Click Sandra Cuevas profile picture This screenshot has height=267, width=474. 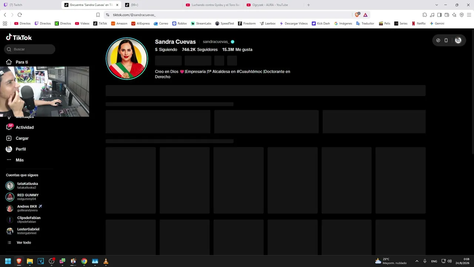coord(127,59)
